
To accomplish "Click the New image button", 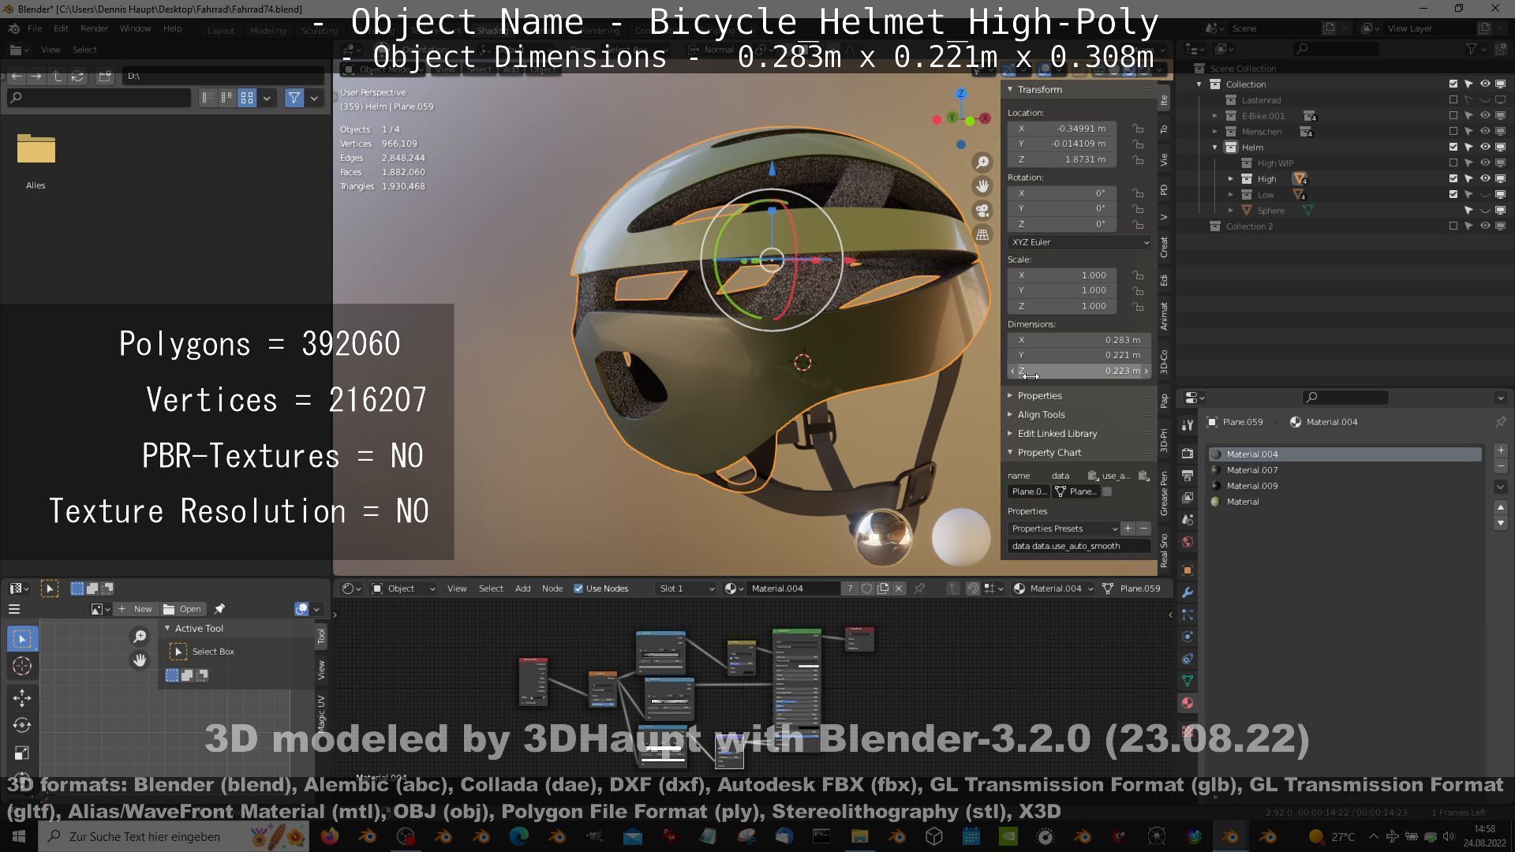I will click(x=135, y=609).
